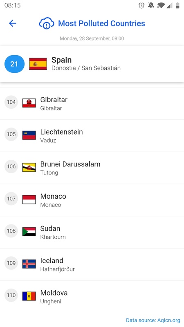184x327 pixels.
Task: Tap the pollution cloud alert icon
Action: pyautogui.click(x=47, y=23)
